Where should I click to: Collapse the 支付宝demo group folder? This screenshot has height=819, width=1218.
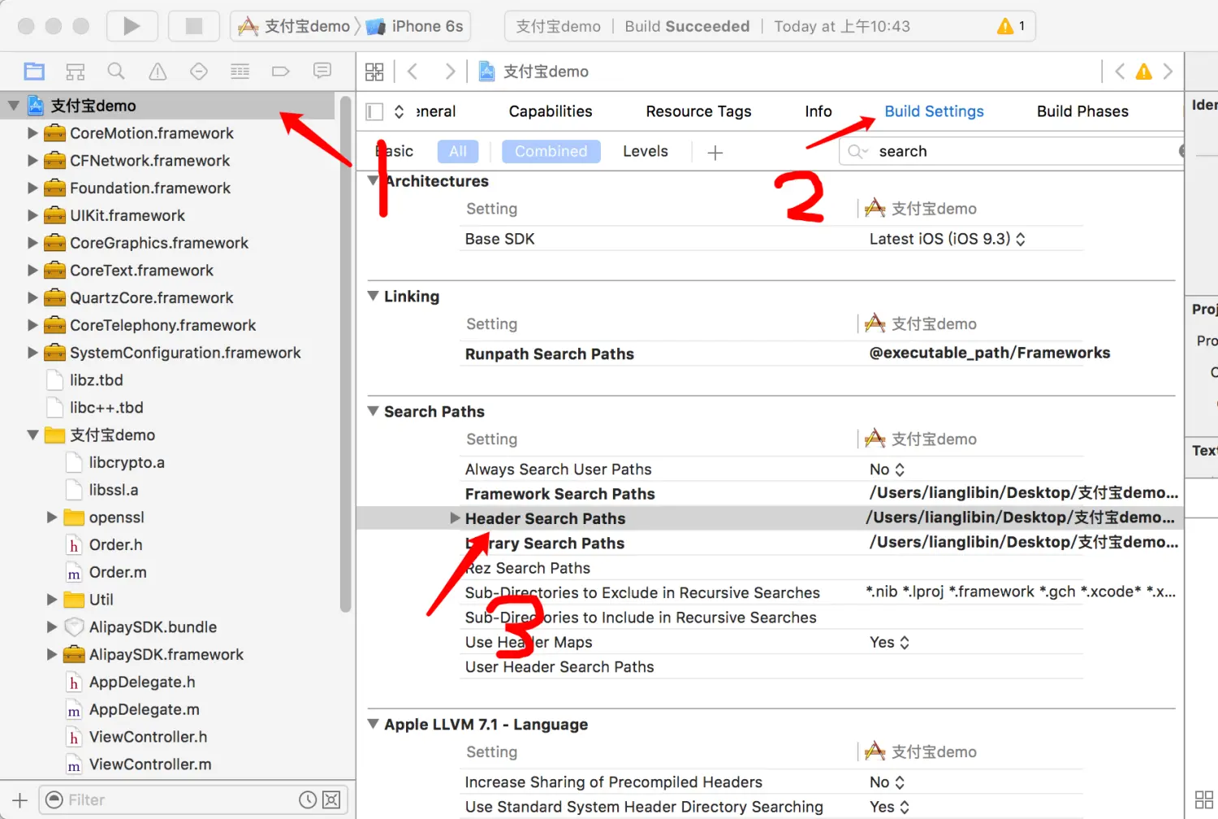coord(32,435)
